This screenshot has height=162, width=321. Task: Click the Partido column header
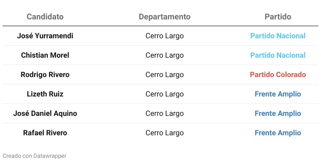(x=278, y=17)
